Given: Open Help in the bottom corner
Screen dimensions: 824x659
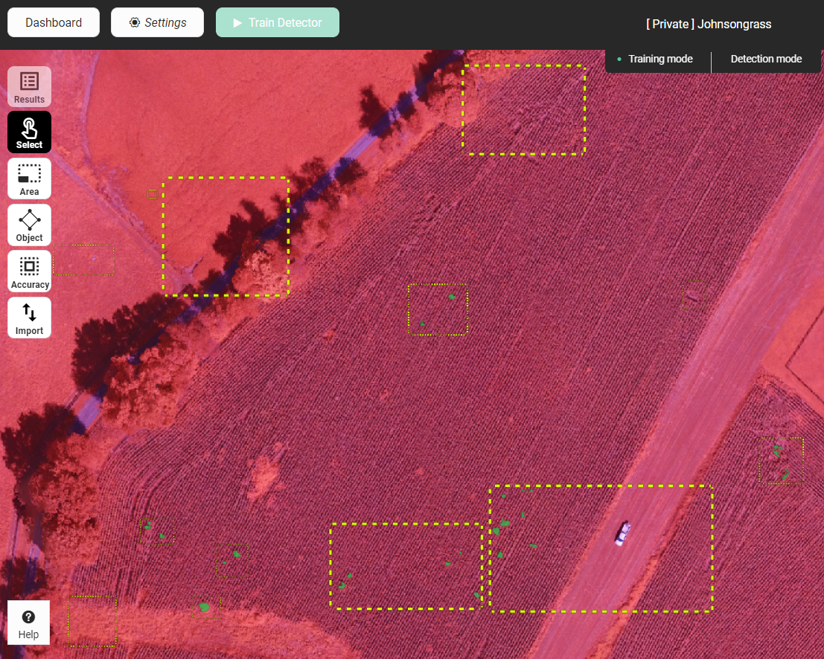Looking at the screenshot, I should [28, 623].
